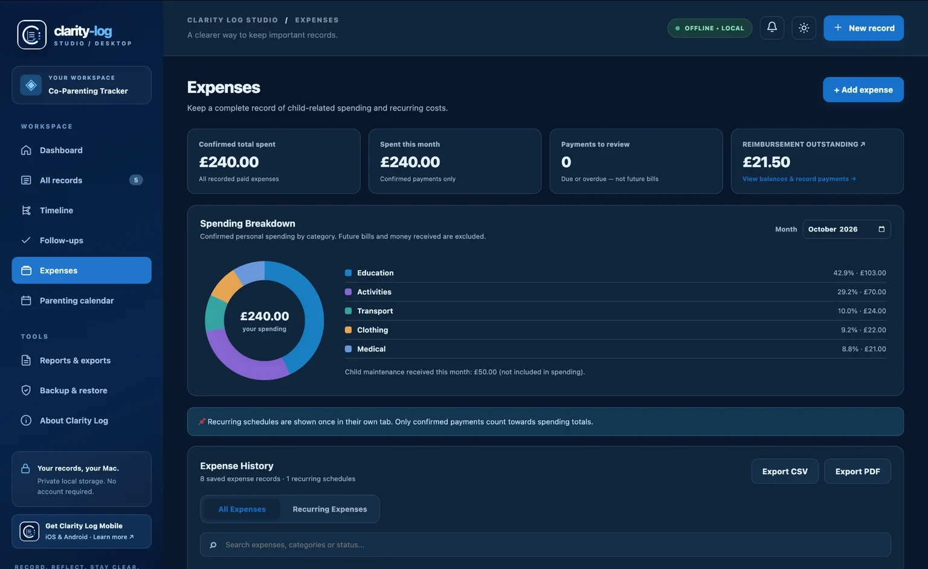Click the Clothing orange color swatch

tap(348, 330)
